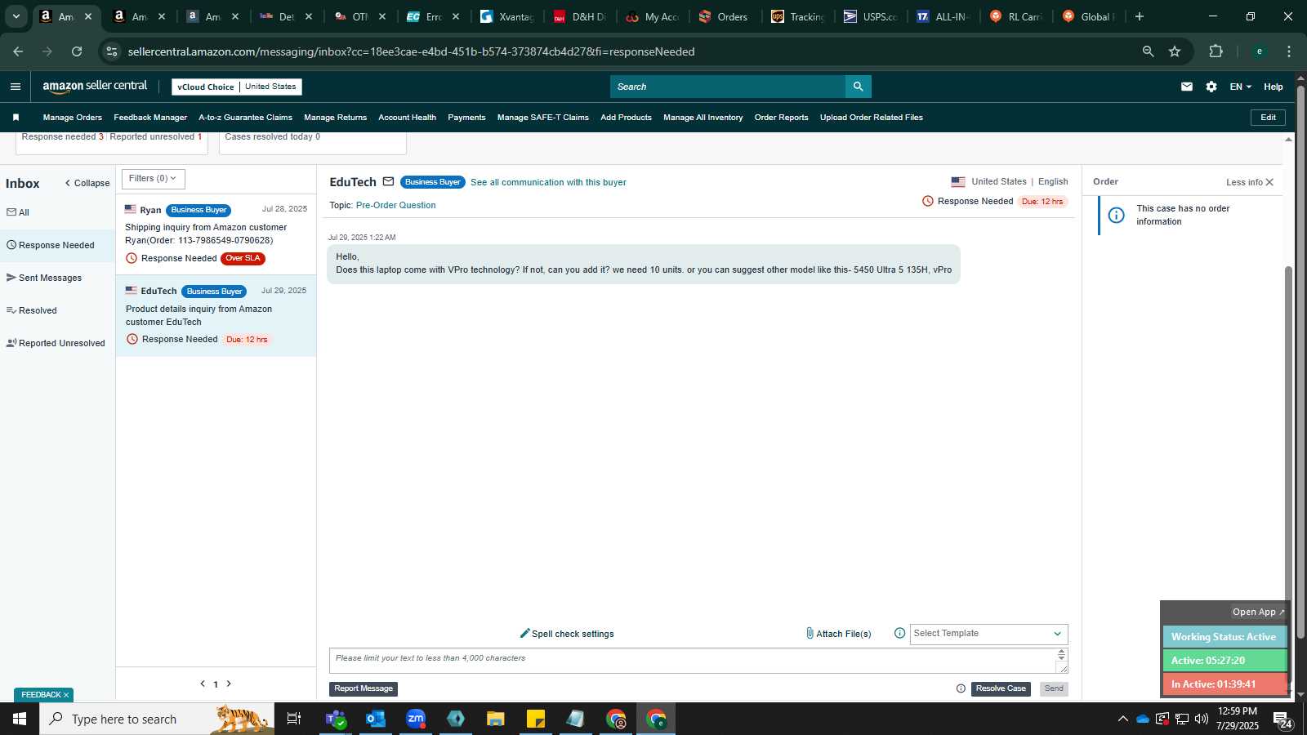Open Account Health menu item
This screenshot has height=735, width=1307.
click(x=407, y=118)
